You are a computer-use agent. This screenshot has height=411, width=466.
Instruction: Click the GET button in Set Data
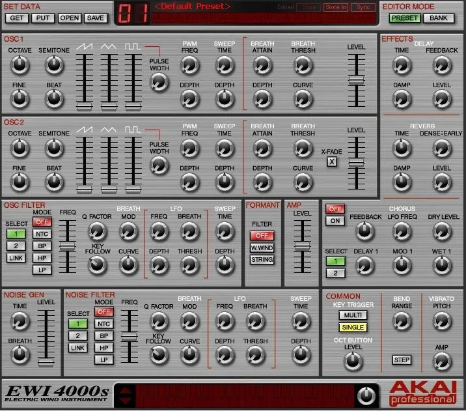tap(17, 18)
